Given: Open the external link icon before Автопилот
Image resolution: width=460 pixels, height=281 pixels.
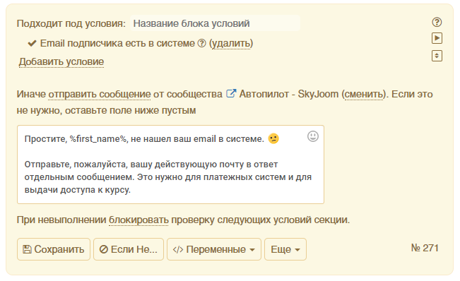Looking at the screenshot, I should pyautogui.click(x=231, y=94).
